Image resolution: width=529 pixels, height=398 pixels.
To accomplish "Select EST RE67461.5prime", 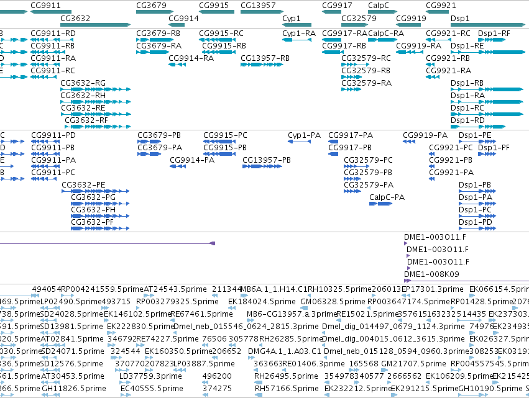I will [173, 320].
